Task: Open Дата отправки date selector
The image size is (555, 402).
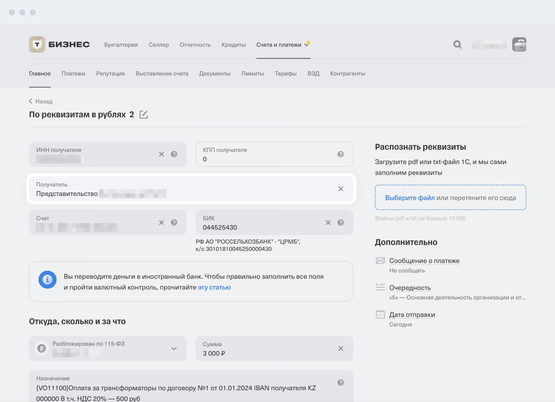Action: click(412, 315)
